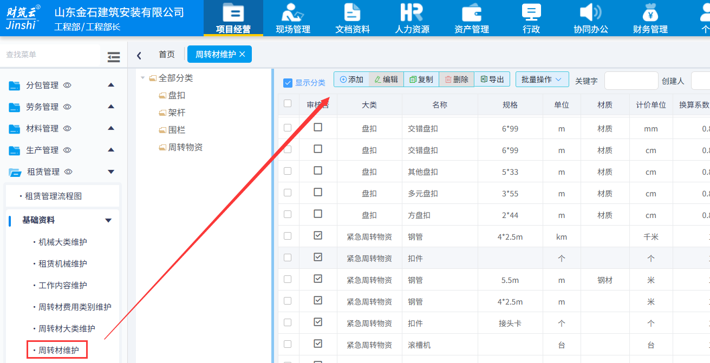Click the 生产管理 folder icon
This screenshot has width=710, height=363.
(15, 150)
